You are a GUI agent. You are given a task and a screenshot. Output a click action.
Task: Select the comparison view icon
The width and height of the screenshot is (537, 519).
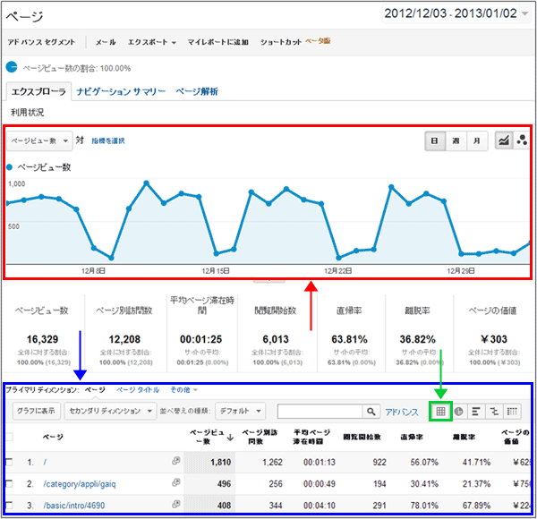click(494, 412)
